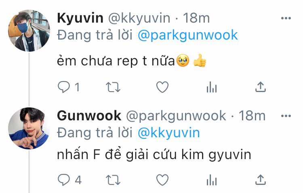
Task: Retweet Gunwook's tweet
Action: pos(113,180)
